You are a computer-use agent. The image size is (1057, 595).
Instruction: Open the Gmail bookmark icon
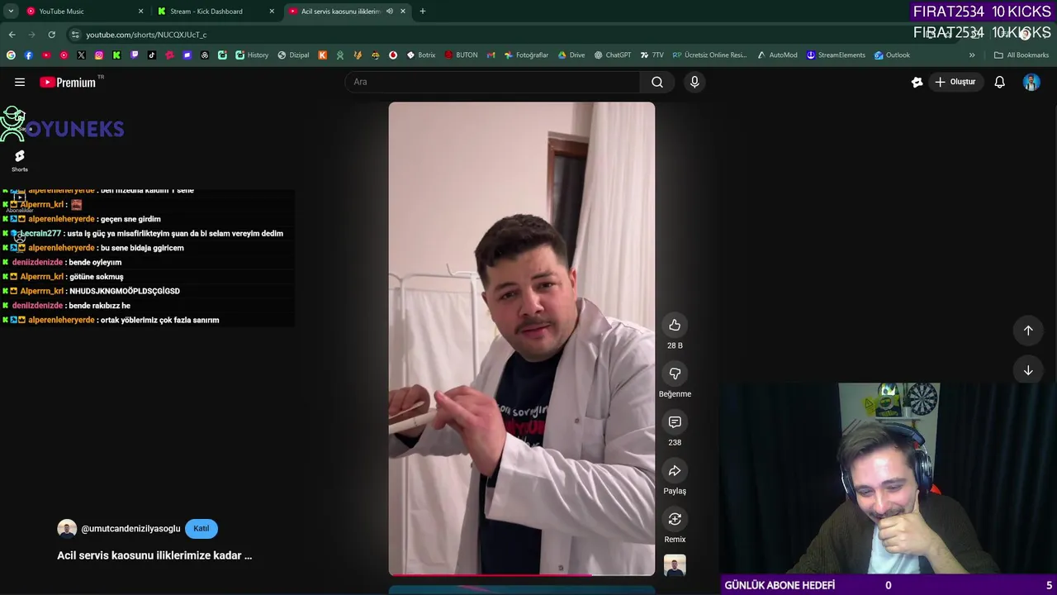tap(491, 55)
